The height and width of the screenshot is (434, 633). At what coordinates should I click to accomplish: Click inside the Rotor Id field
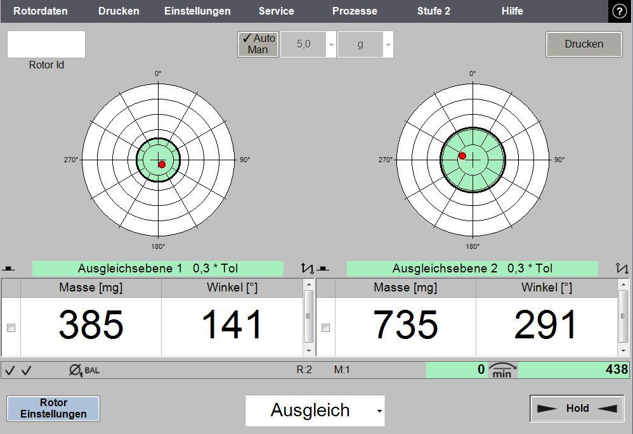(x=46, y=44)
